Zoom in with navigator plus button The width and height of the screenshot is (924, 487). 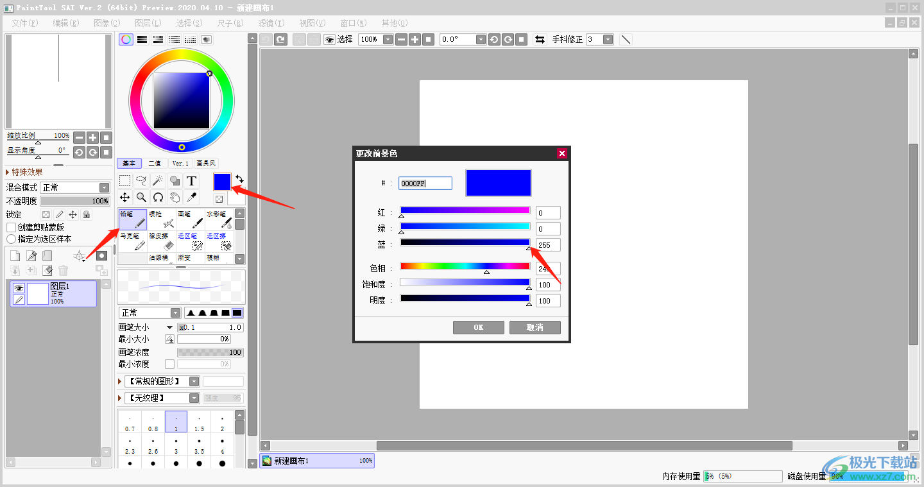point(93,137)
